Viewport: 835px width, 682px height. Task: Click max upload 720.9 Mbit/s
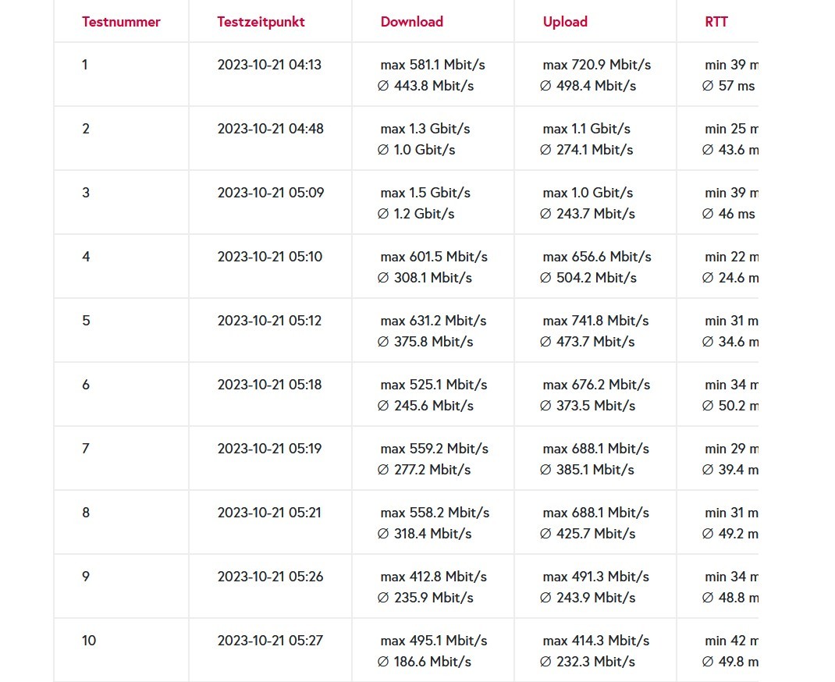click(x=597, y=65)
